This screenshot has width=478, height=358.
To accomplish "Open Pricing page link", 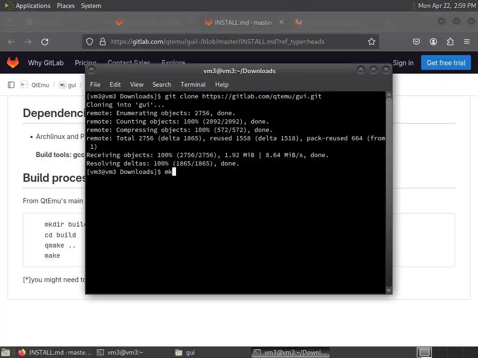I will coord(86,63).
